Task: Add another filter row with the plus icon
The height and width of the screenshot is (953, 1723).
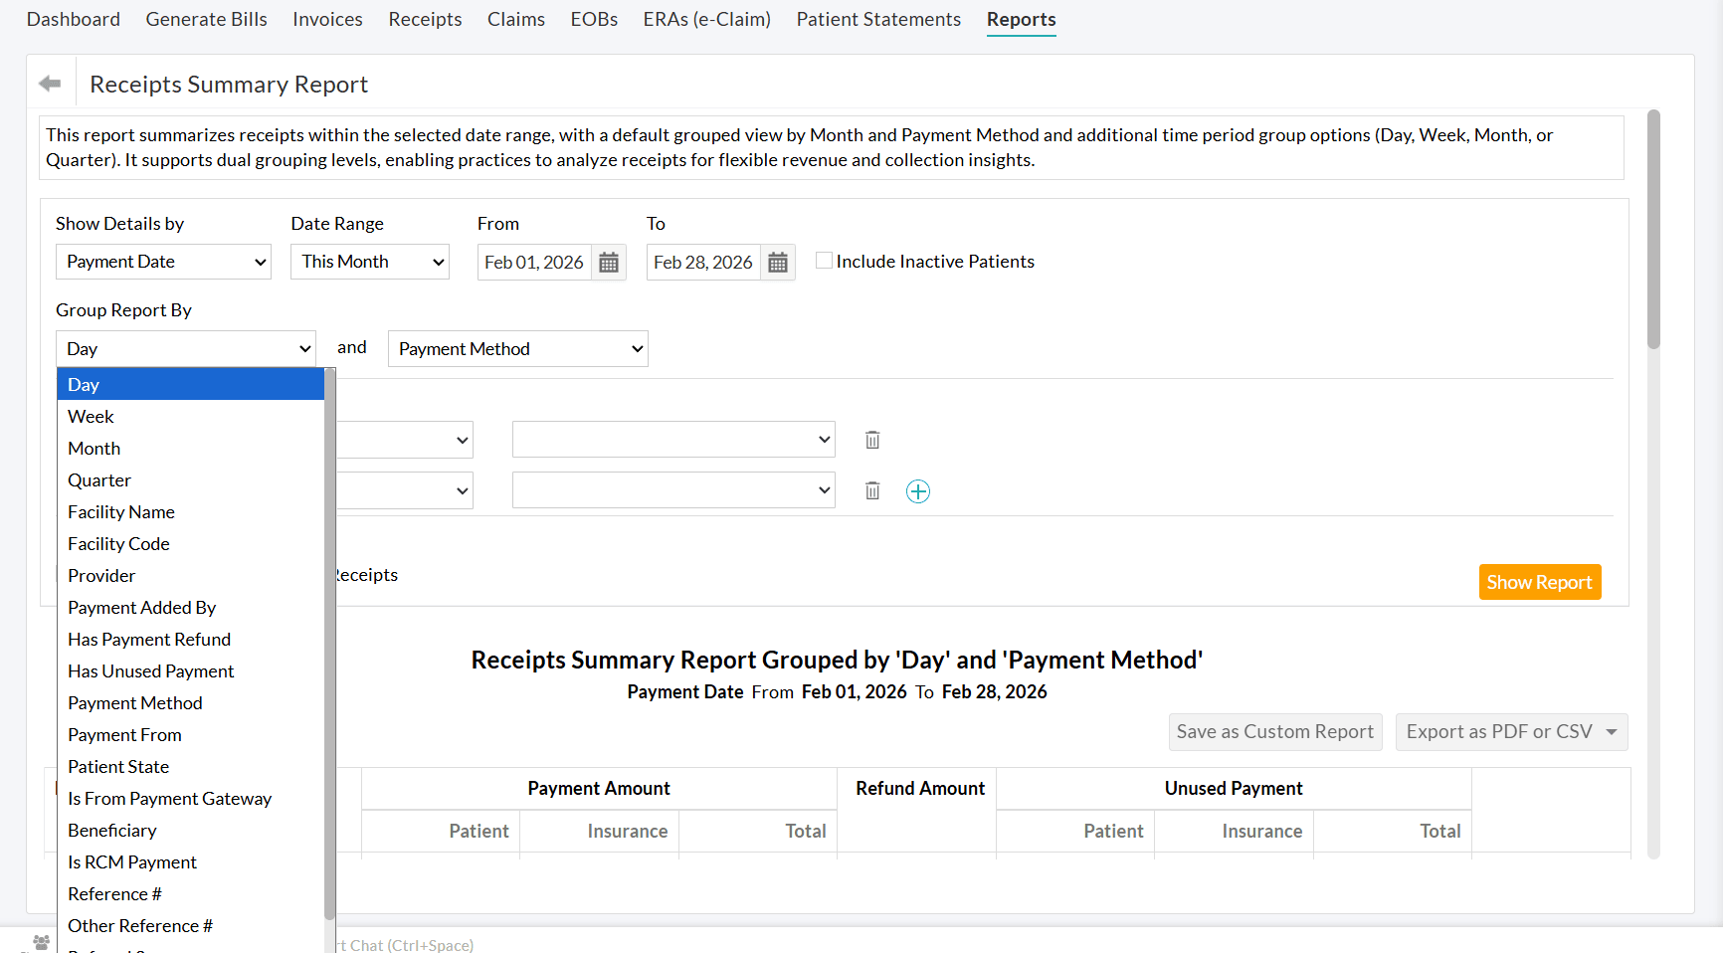Action: [x=918, y=490]
